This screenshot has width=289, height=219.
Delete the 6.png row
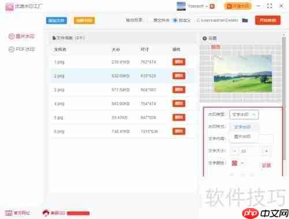179,131
